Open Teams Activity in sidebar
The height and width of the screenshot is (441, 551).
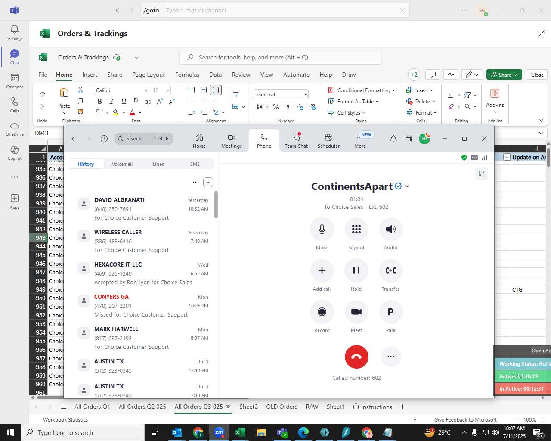tap(15, 33)
